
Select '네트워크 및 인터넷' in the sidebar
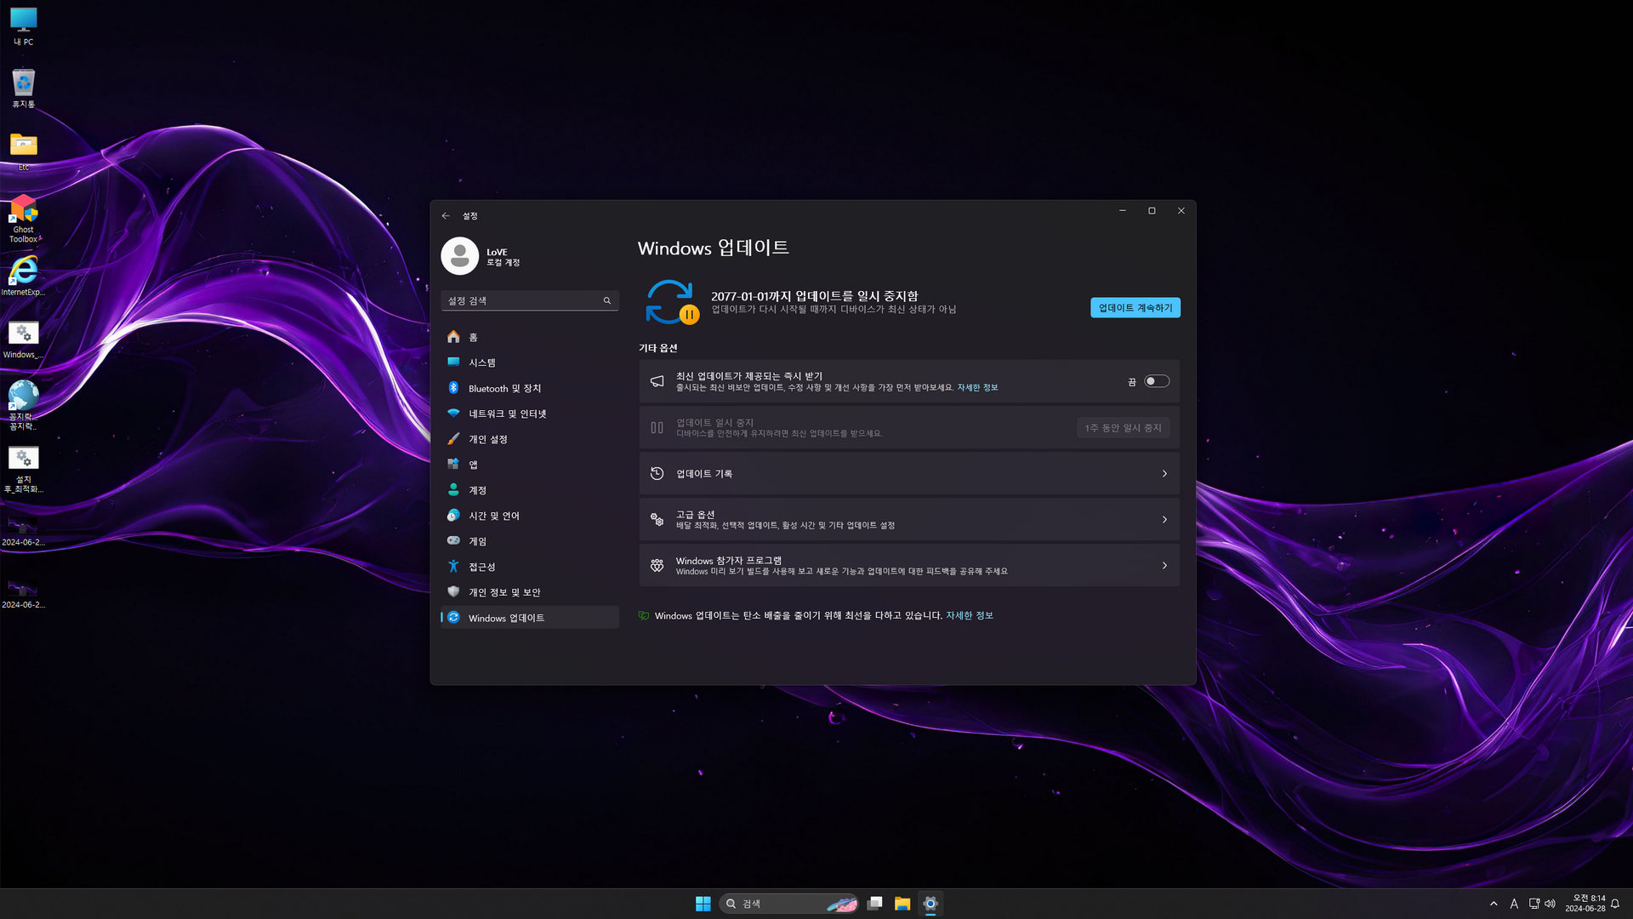507,414
